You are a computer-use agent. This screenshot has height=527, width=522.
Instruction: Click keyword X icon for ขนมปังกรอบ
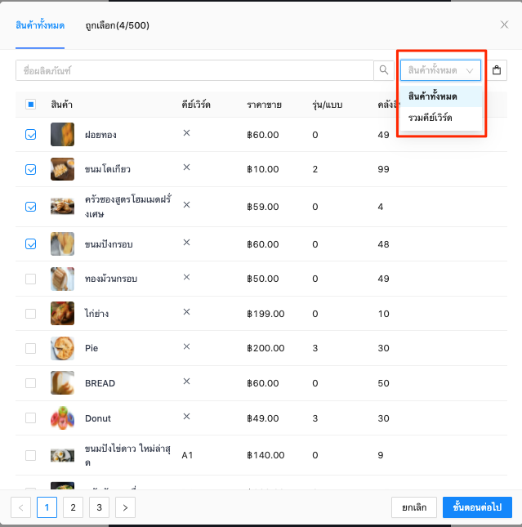[x=186, y=243]
